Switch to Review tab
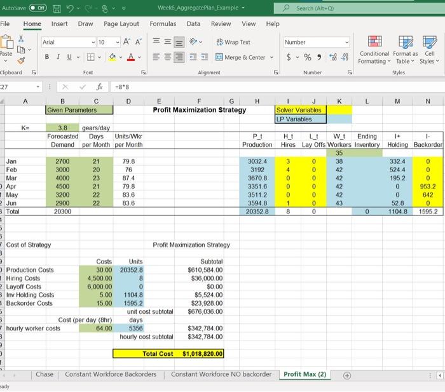Image resolution: width=445 pixels, height=392 pixels. (x=221, y=24)
